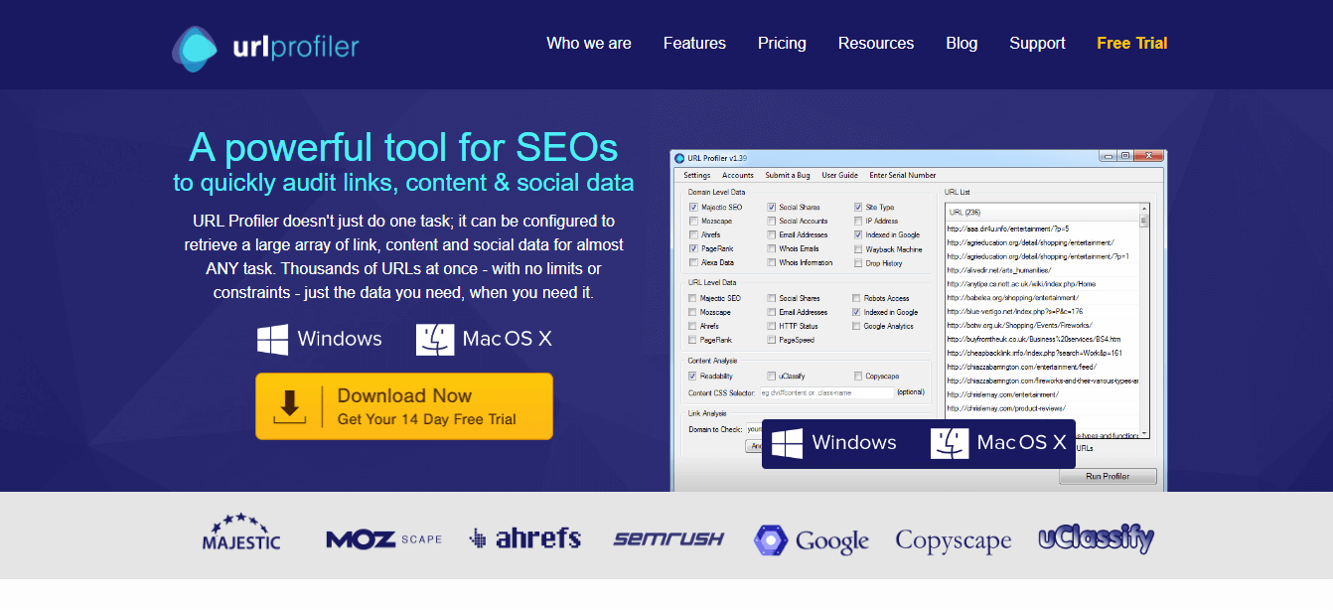Enable HTTP Status checkbox
1333x610 pixels.
pyautogui.click(x=771, y=326)
